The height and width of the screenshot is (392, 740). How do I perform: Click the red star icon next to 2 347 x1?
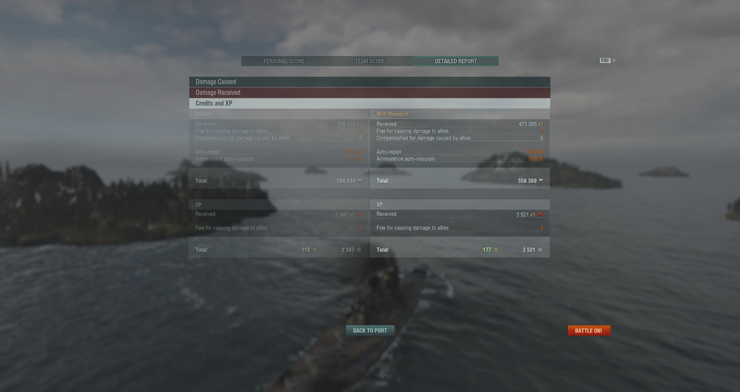coord(359,215)
